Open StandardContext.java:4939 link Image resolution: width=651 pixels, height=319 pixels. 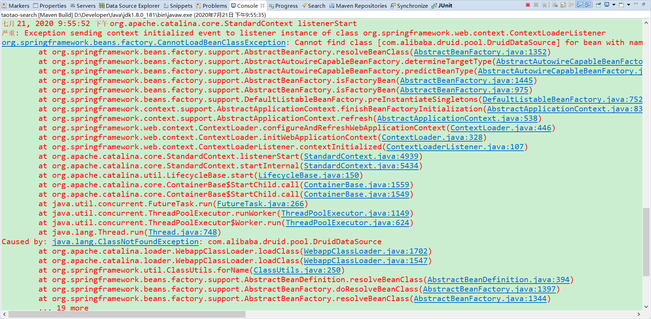(x=361, y=156)
